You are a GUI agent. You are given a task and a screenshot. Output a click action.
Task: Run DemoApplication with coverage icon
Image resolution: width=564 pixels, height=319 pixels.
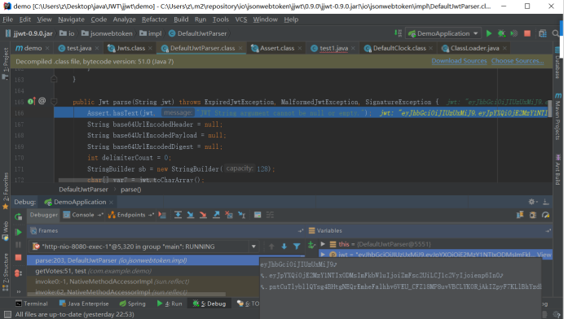(x=514, y=33)
